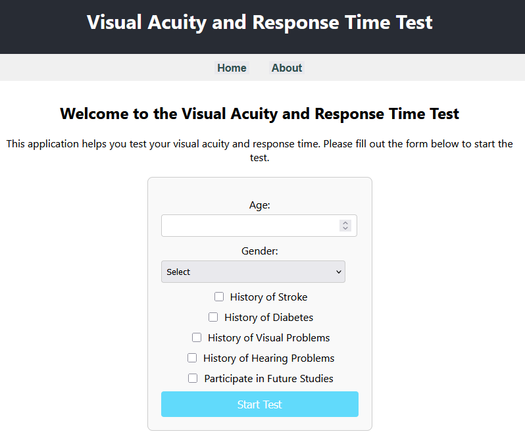This screenshot has height=440, width=525.
Task: Click the "History of Stroke" label text
Action: [268, 297]
